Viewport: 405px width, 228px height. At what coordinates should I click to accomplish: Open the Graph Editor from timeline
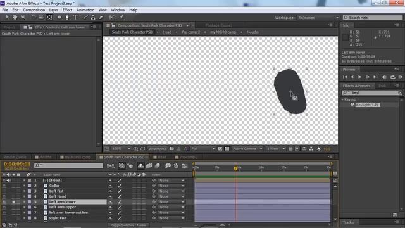click(x=184, y=166)
